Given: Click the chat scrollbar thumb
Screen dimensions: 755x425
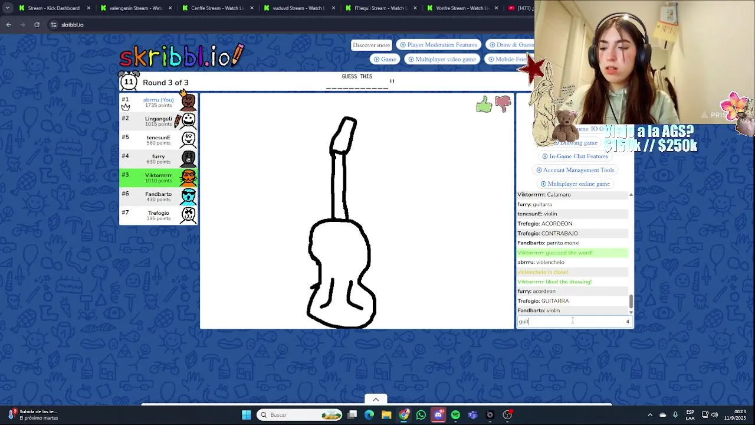Looking at the screenshot, I should click(x=631, y=302).
